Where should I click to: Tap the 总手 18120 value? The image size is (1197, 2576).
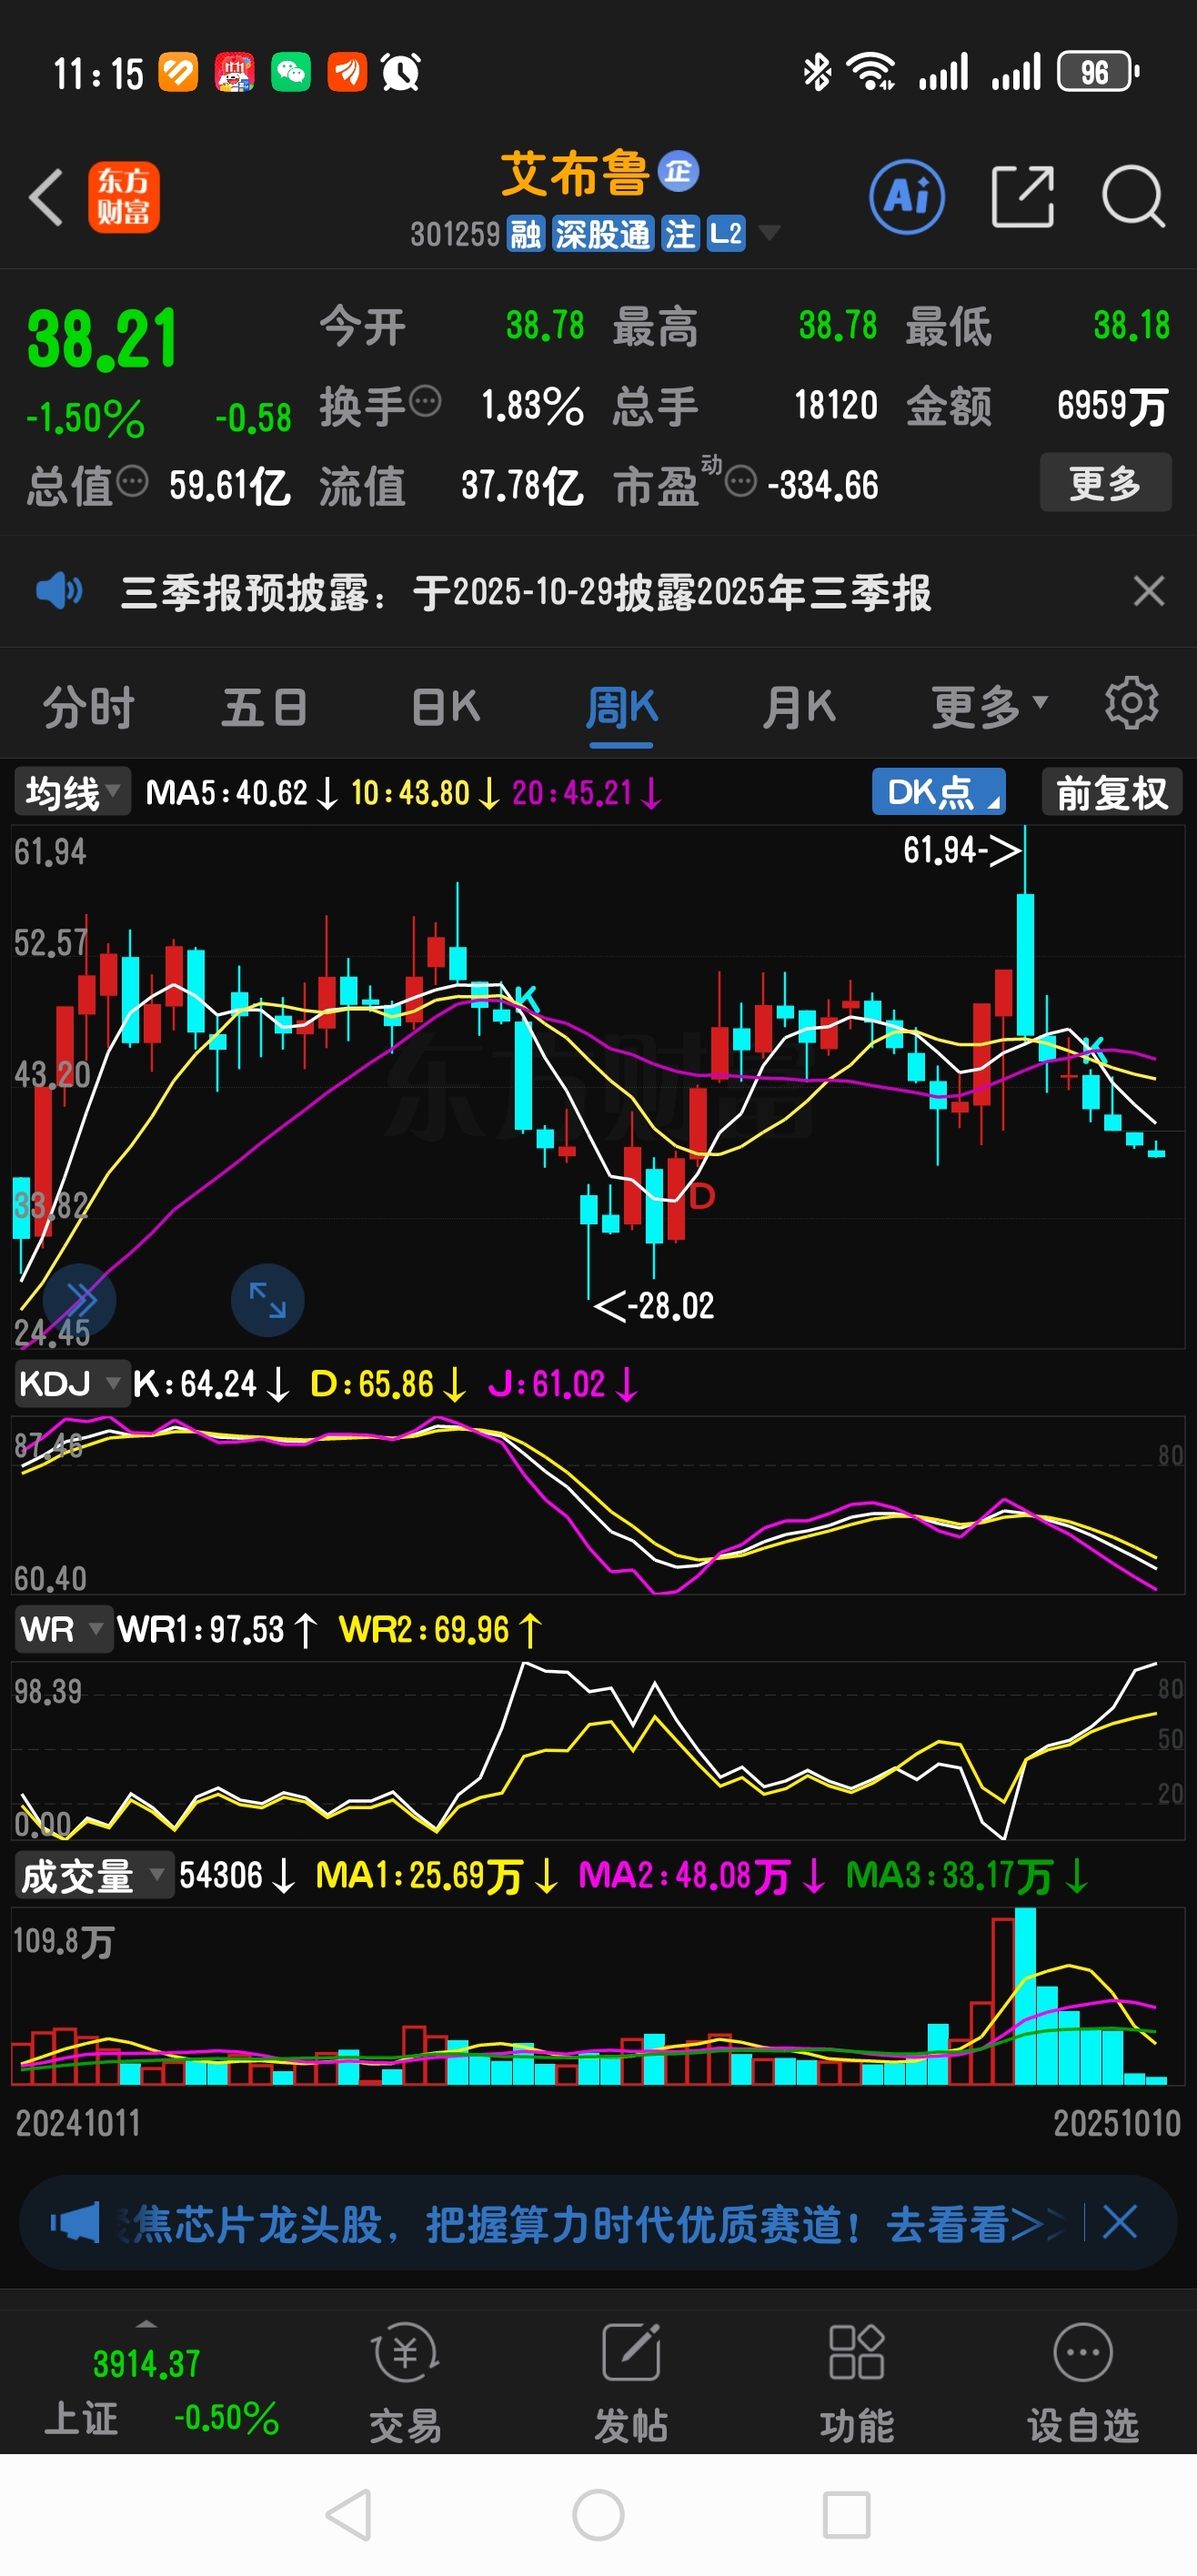point(836,405)
